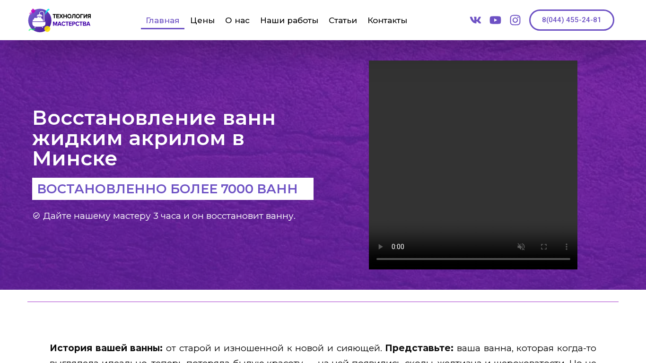This screenshot has height=363, width=646.
Task: Unmute the video sound
Action: tap(521, 247)
